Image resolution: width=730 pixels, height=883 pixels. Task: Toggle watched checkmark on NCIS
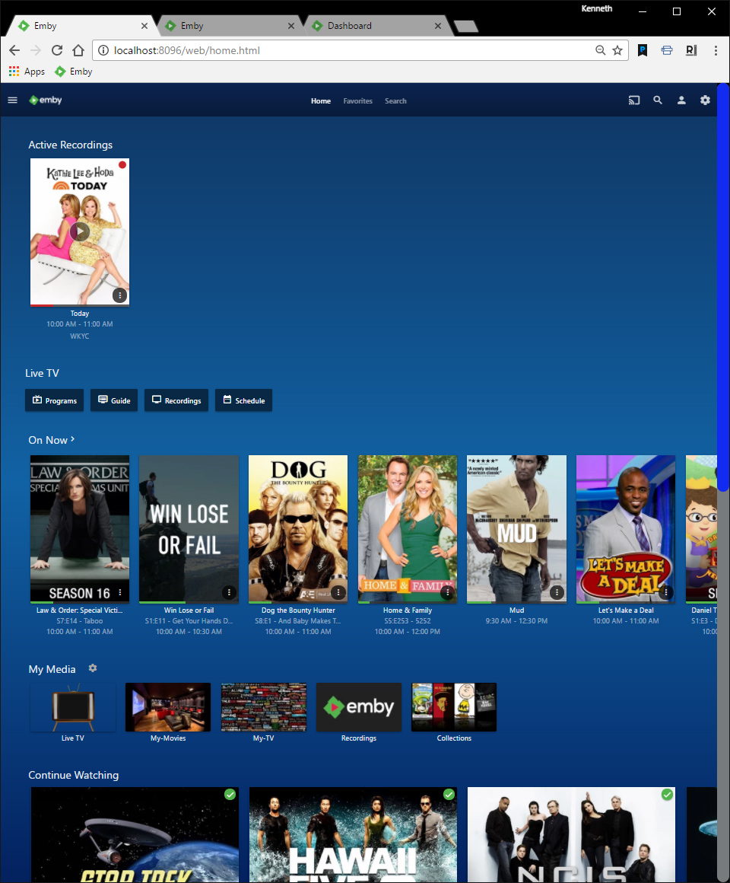tap(667, 795)
